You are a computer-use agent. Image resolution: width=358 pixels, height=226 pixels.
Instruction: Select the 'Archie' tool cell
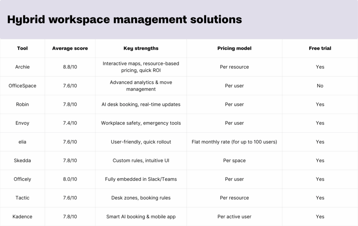click(x=22, y=67)
